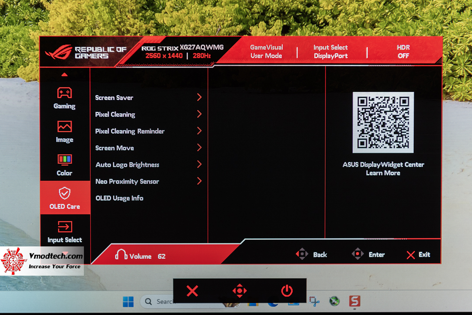Expand the Screen Move chevron
472x315 pixels.
(199, 147)
